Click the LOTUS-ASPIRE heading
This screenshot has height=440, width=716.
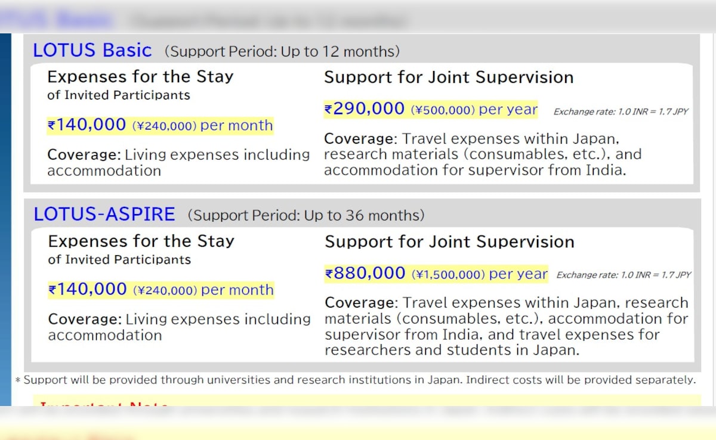click(104, 214)
